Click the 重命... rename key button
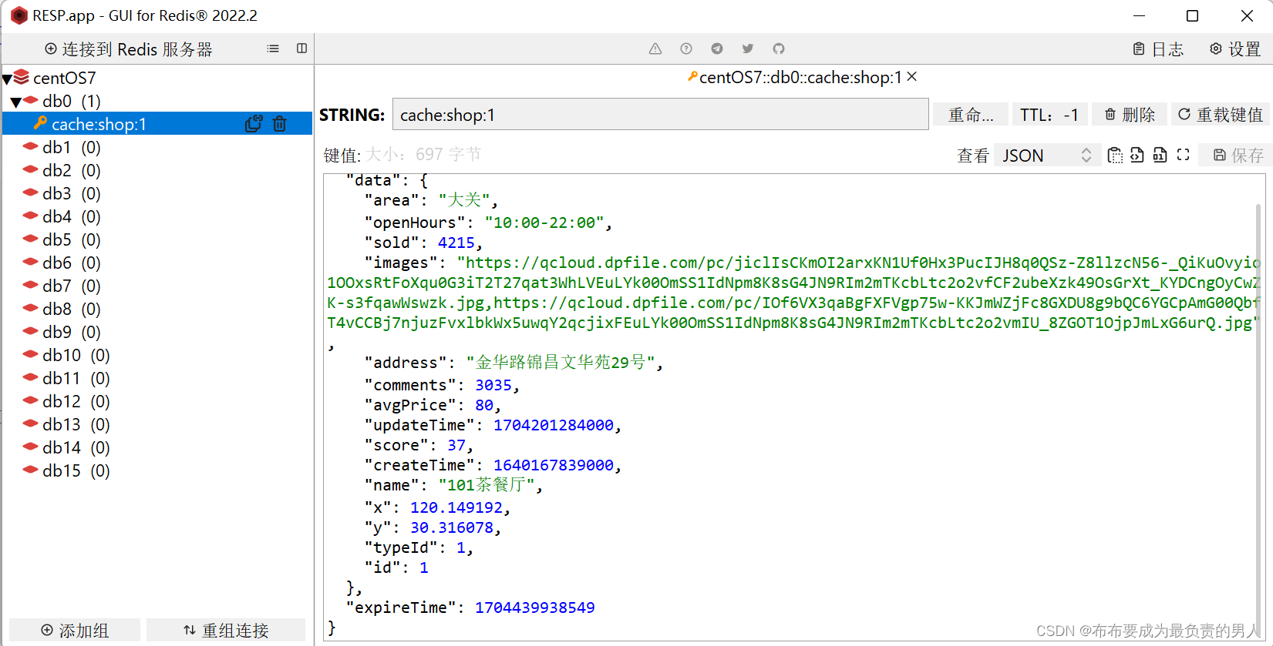 point(970,115)
